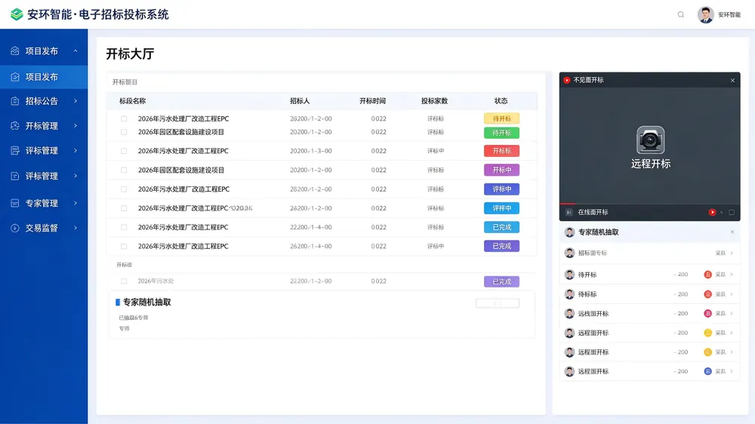Click the light purple 已完成 badge in last row
The image size is (755, 424).
click(501, 281)
